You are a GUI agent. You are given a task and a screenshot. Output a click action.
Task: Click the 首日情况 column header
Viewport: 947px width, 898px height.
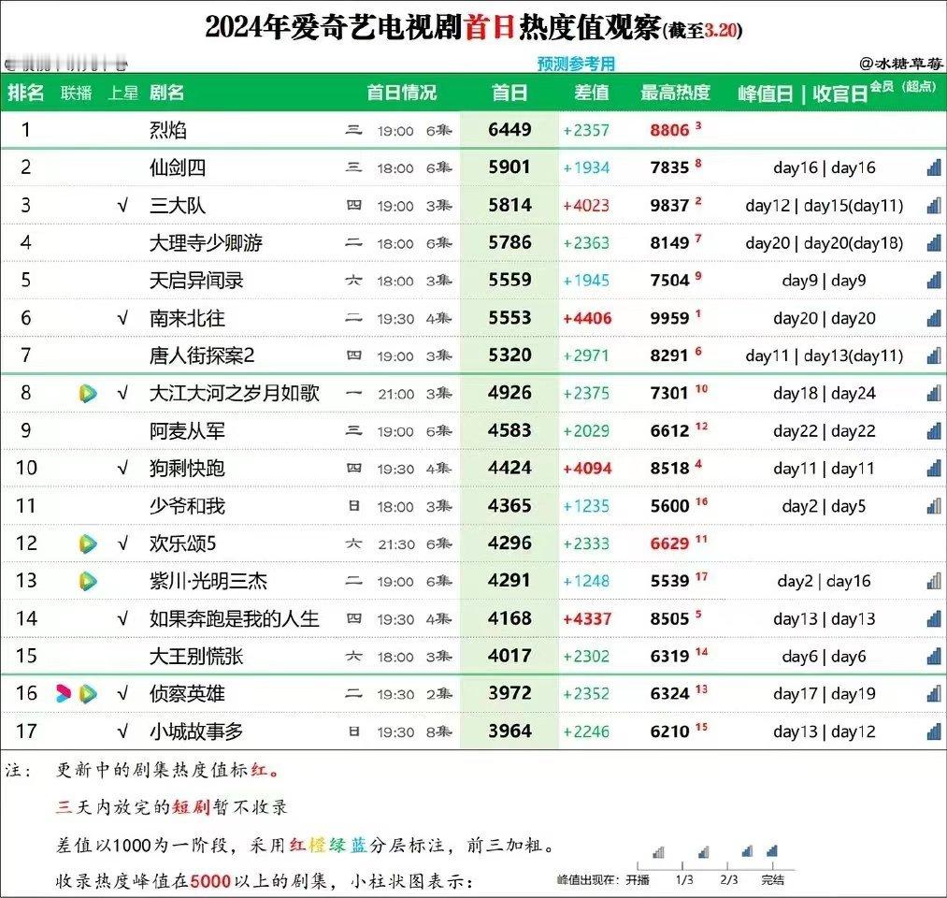click(x=402, y=93)
